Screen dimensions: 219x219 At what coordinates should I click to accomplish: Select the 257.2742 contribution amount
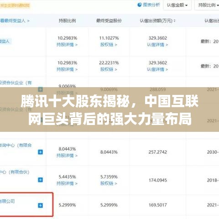(x=158, y=152)
